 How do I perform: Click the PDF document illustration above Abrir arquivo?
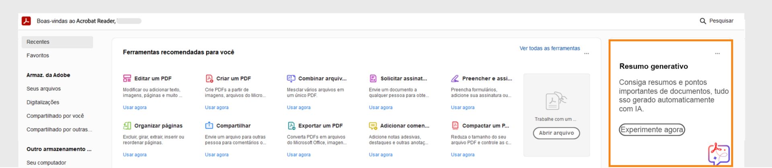click(556, 101)
